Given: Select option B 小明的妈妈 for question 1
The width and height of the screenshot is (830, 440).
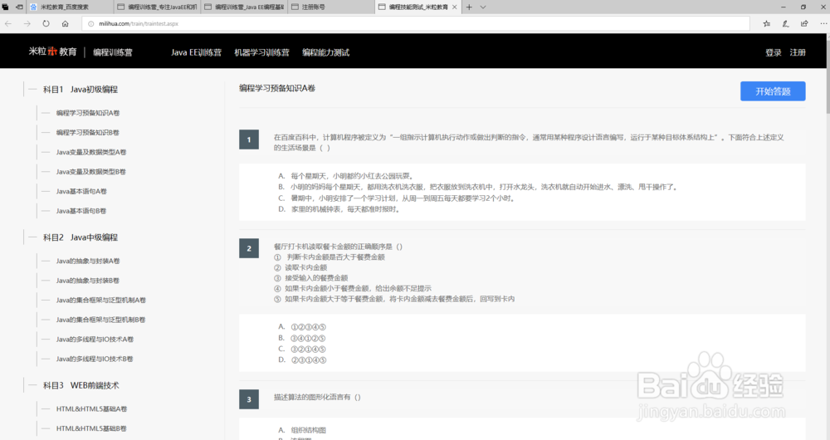Looking at the screenshot, I should click(477, 187).
